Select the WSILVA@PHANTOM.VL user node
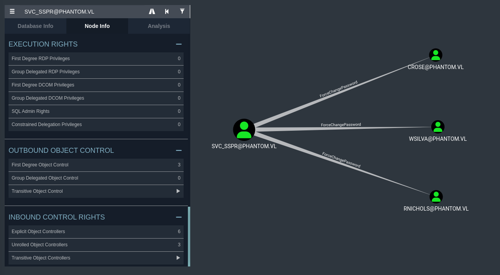 pyautogui.click(x=437, y=127)
